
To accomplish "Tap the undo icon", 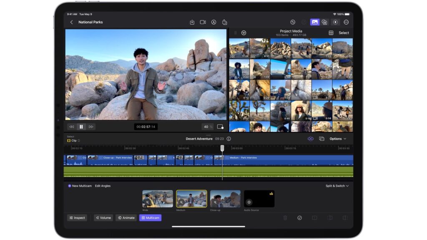I will [x=293, y=22].
